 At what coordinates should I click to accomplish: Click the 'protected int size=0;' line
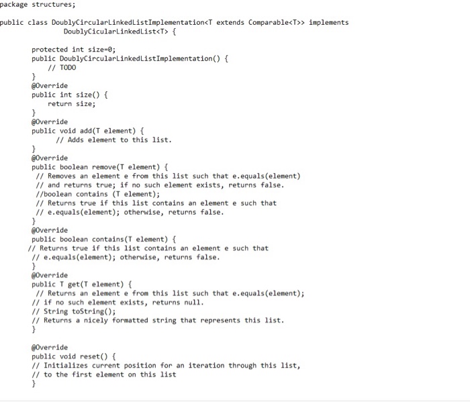click(x=74, y=50)
